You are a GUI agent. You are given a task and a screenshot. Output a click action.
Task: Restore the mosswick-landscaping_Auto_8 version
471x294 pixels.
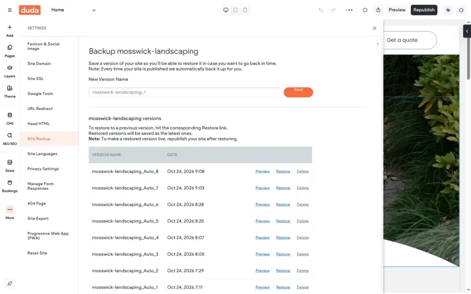pyautogui.click(x=283, y=171)
